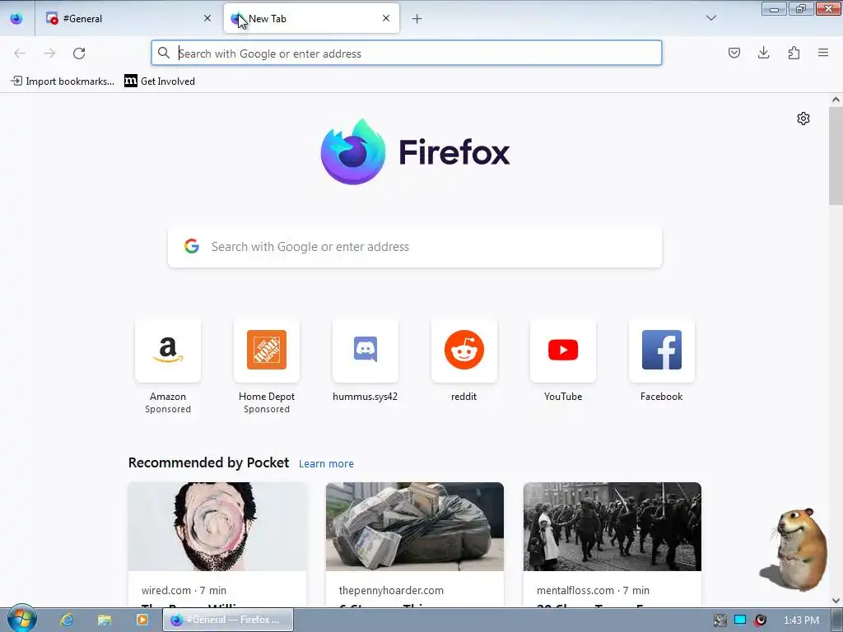Click the page search box with Google logo
843x632 pixels.
[415, 247]
